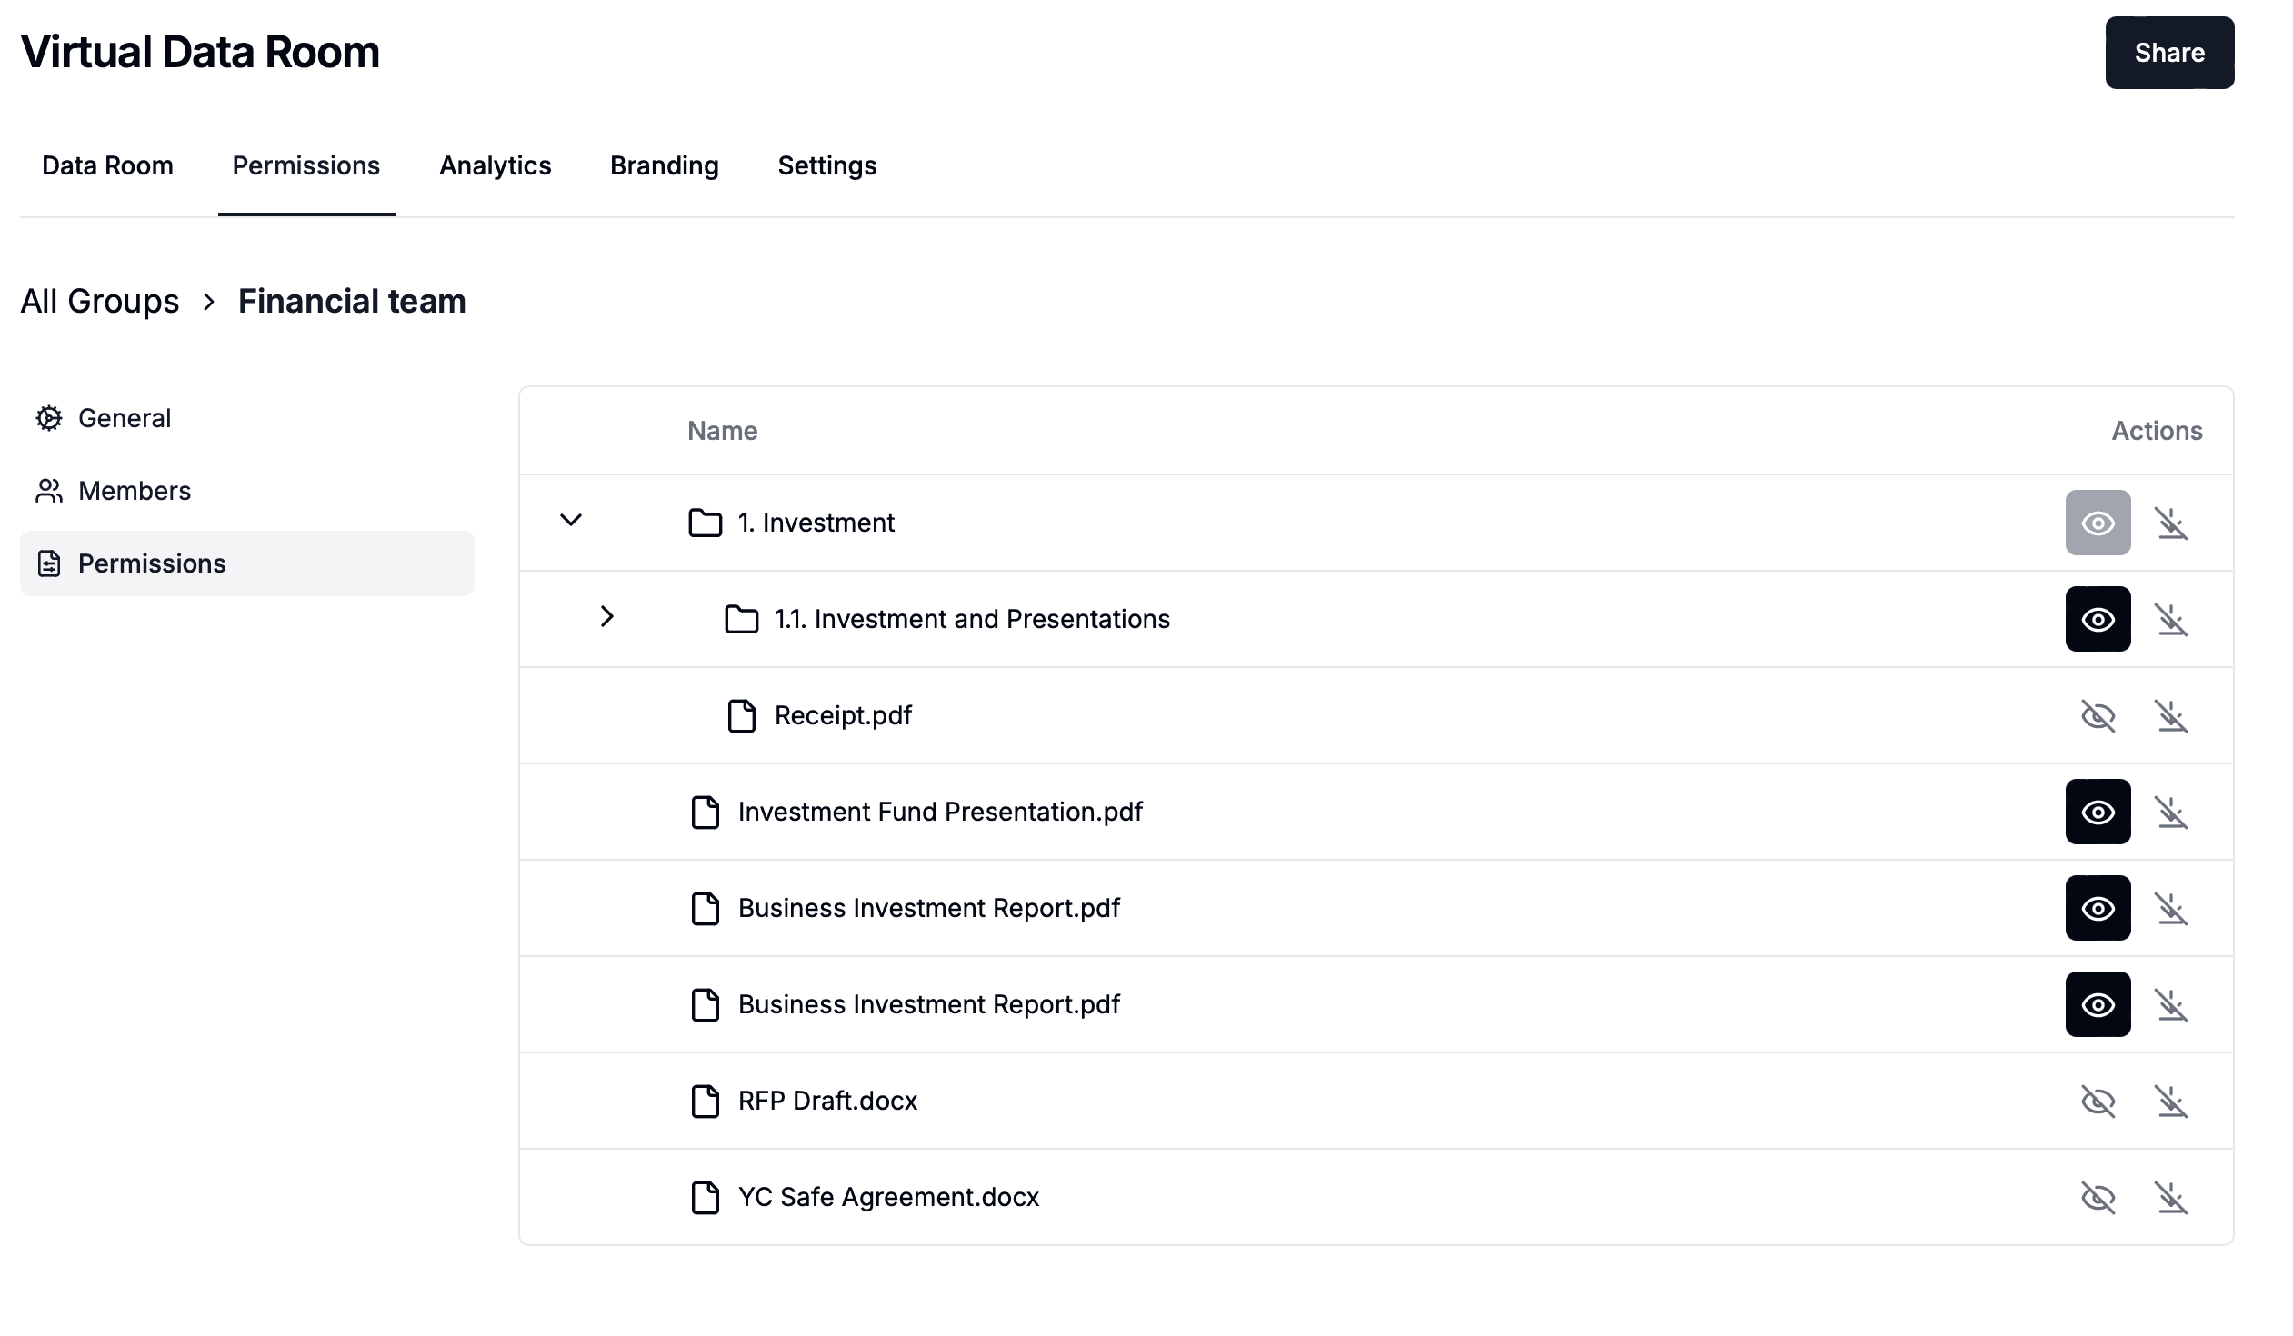Navigate back via All Groups breadcrumb
Screen dimensions: 2293x1336
pos(100,300)
